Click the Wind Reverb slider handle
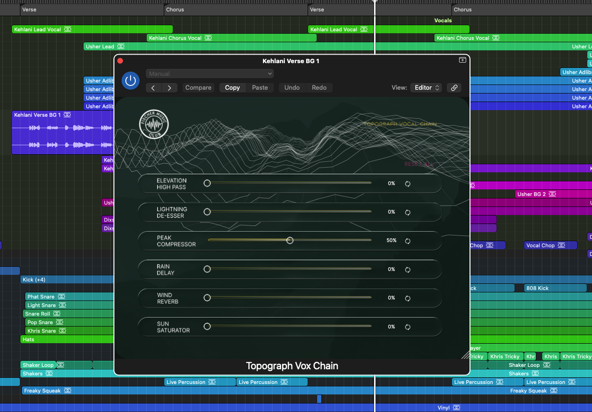 tap(207, 298)
